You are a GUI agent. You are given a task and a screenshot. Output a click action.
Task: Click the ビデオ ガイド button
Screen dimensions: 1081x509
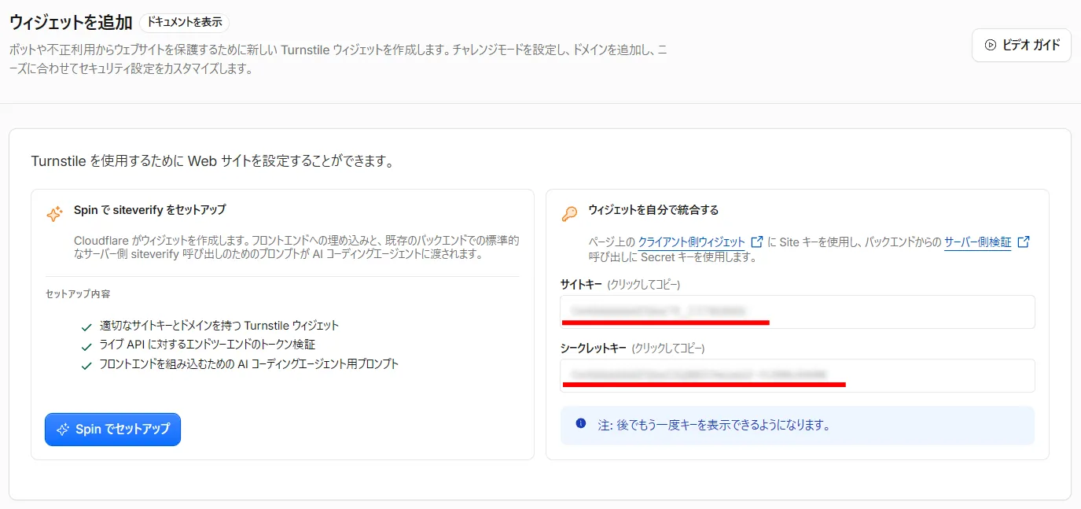point(1021,45)
